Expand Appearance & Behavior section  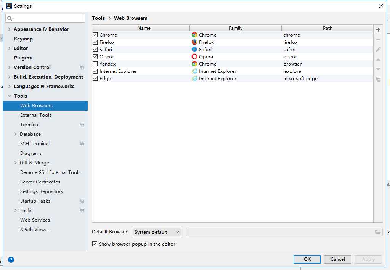pos(9,29)
